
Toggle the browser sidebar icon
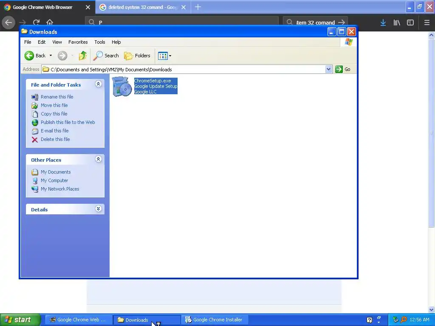(410, 22)
